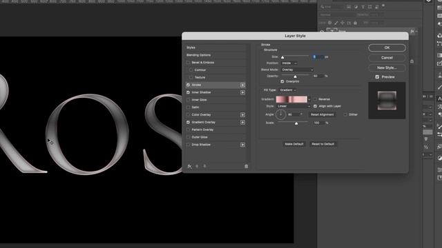Image resolution: width=442 pixels, height=248 pixels.
Task: Uncheck the Inner Shadow checkbox
Action: pyautogui.click(x=188, y=92)
